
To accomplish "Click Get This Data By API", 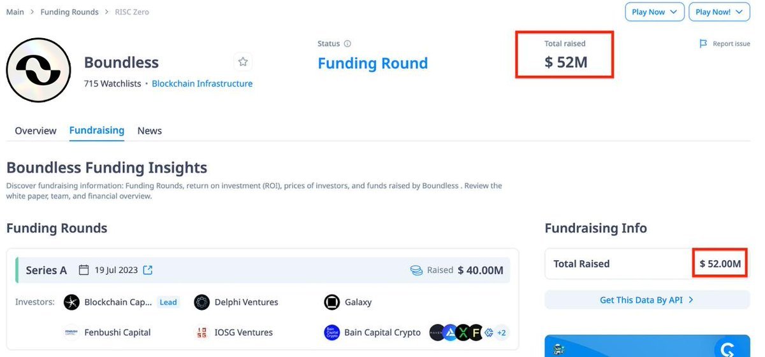I will [x=647, y=300].
